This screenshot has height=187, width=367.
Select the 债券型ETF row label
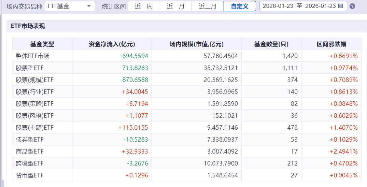30,140
